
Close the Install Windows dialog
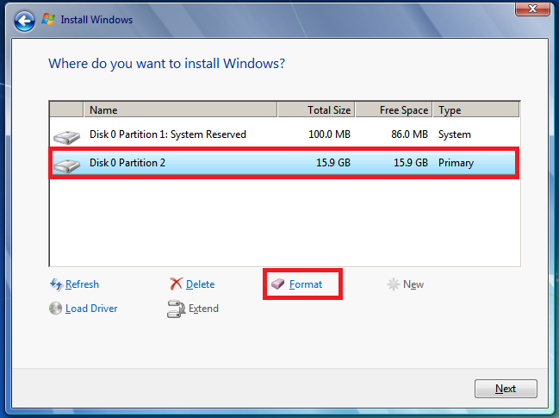tap(532, 9)
